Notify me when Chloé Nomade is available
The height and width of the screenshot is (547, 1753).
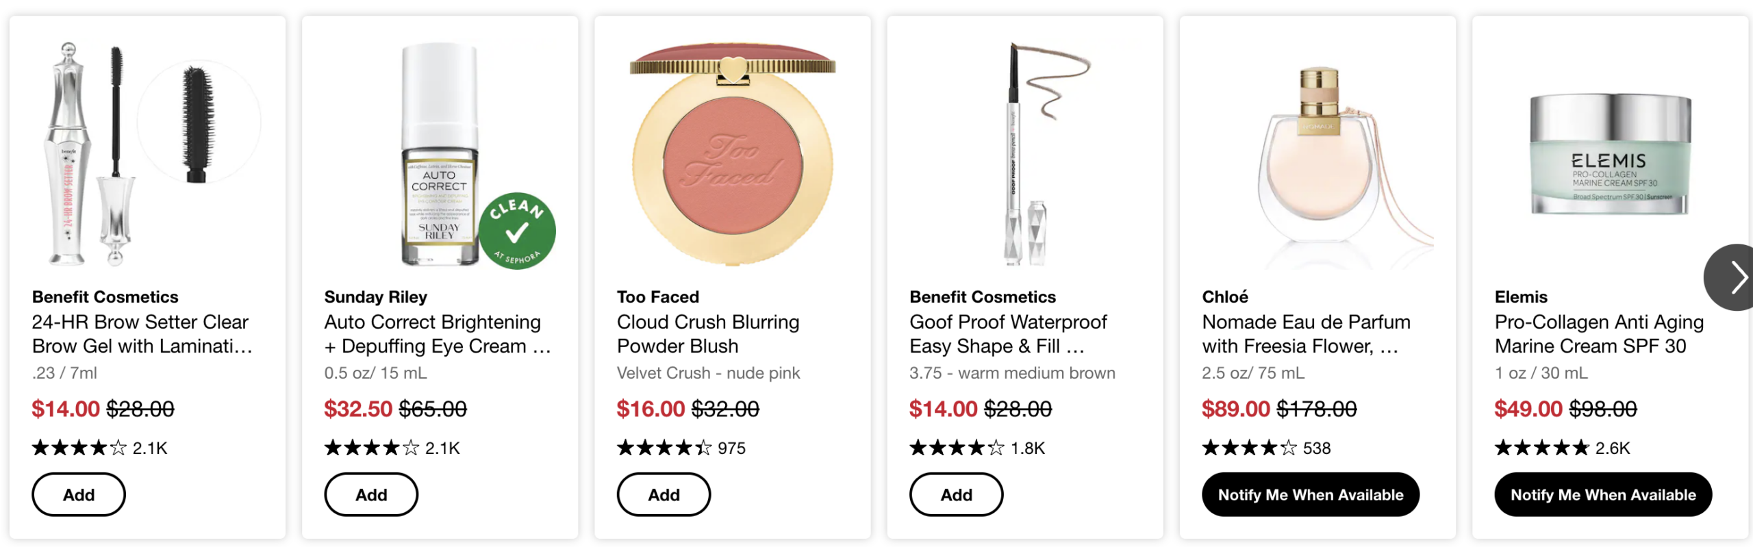point(1310,494)
